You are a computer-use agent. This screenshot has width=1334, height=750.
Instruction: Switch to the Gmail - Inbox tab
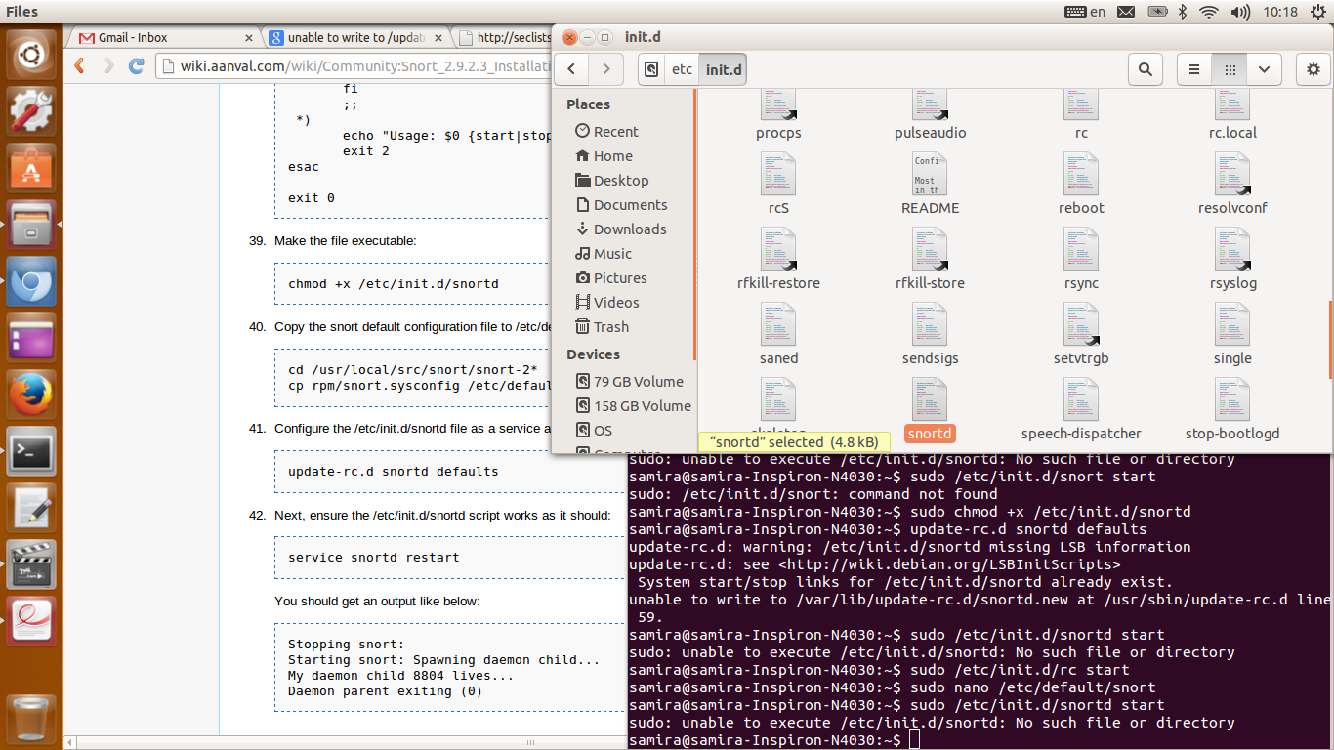pos(162,38)
